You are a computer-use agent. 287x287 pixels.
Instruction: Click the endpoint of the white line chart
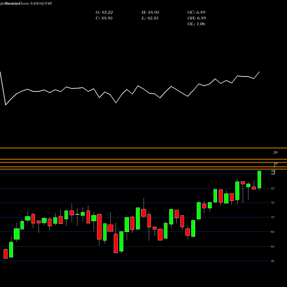[259, 72]
